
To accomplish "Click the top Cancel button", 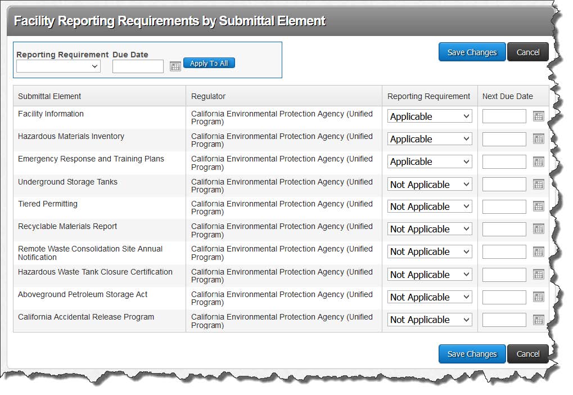I will point(527,52).
